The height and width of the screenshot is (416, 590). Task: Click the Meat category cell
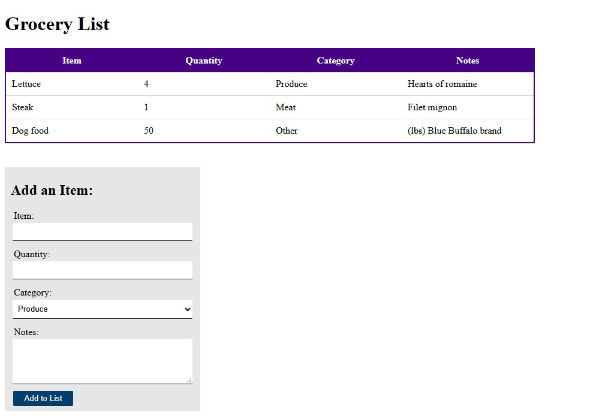336,107
